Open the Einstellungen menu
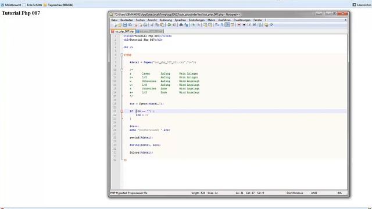Screen dimensions: 372x209 pos(196,20)
